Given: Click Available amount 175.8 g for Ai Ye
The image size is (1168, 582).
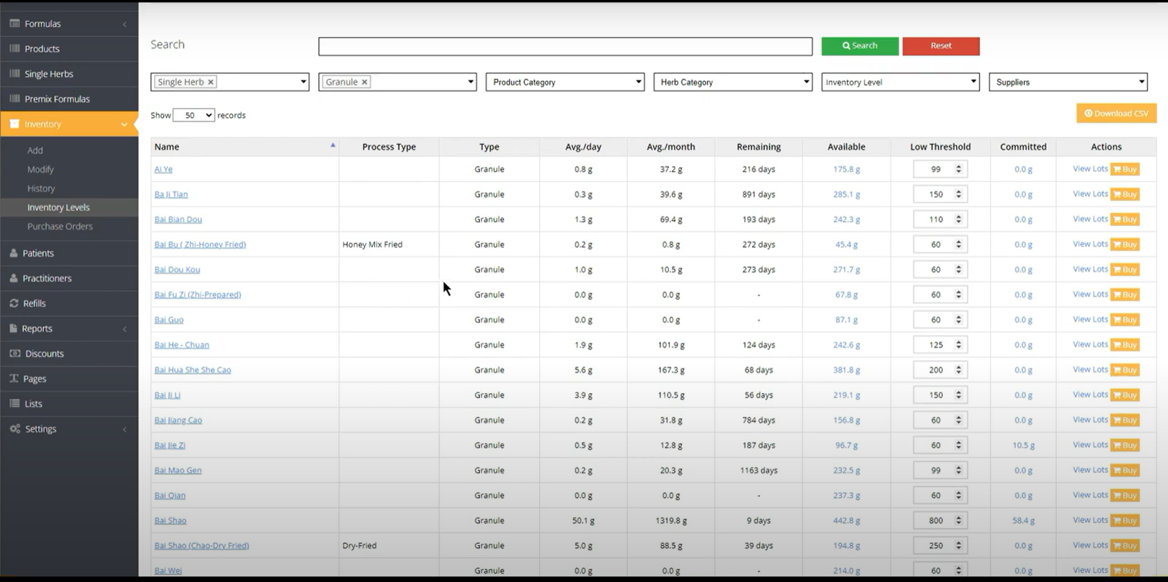Looking at the screenshot, I should (846, 169).
